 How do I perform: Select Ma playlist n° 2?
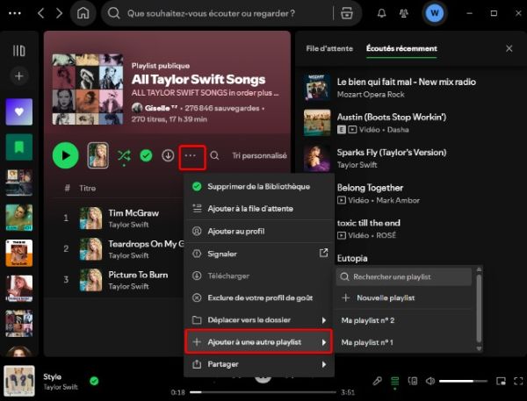point(406,320)
